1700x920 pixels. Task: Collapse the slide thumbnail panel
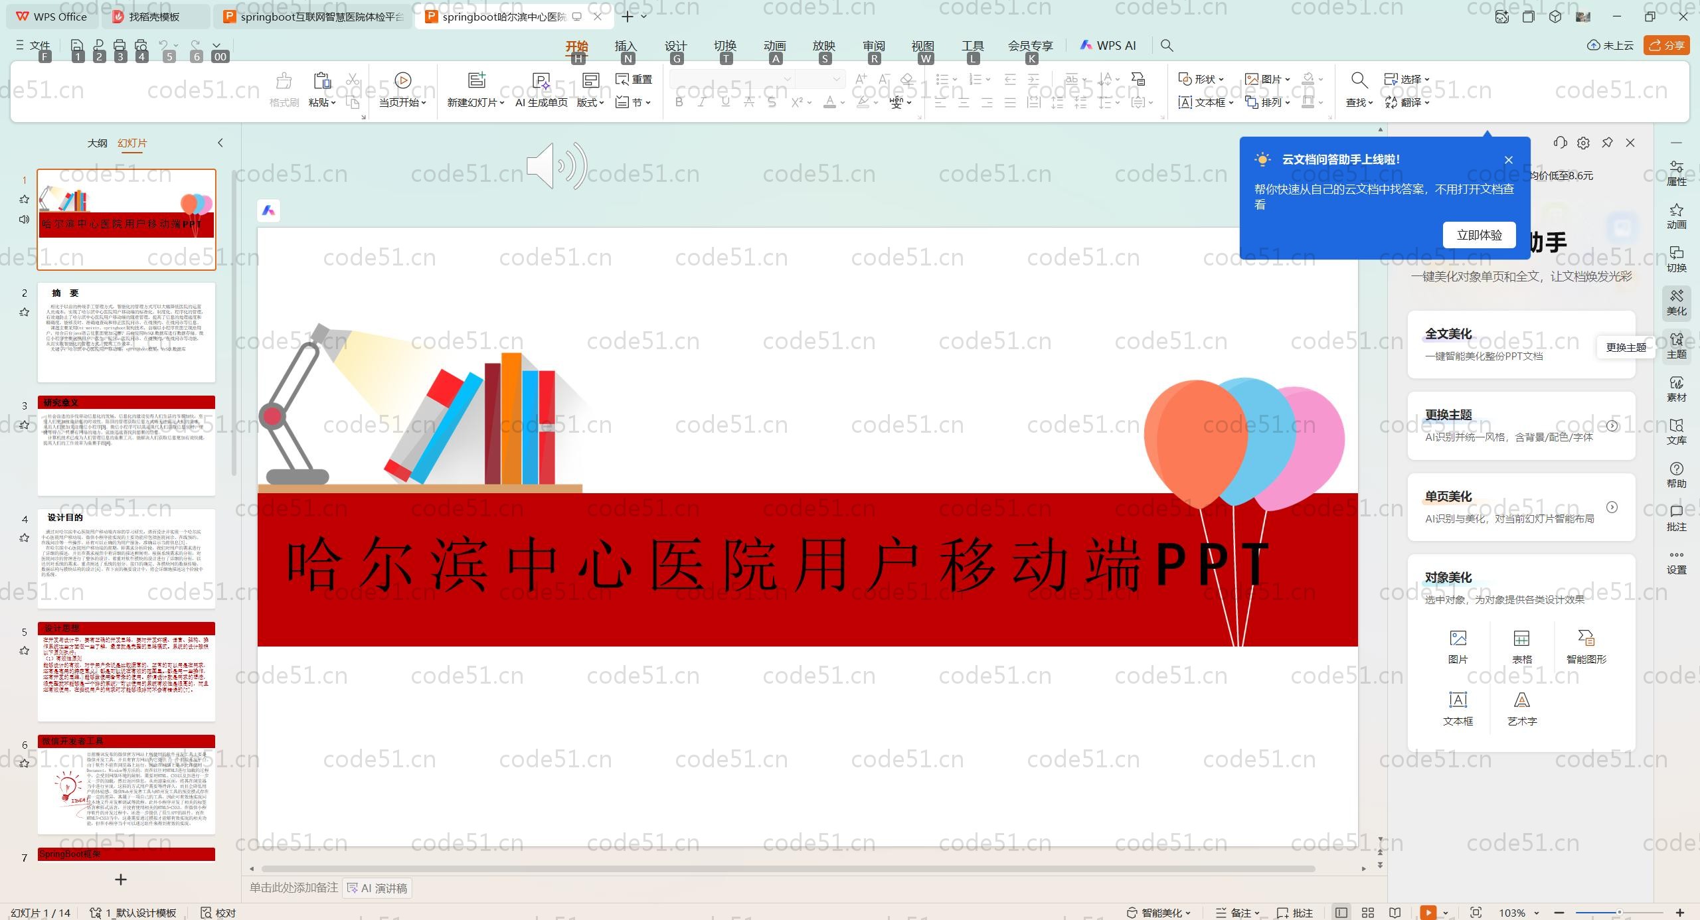coord(220,143)
